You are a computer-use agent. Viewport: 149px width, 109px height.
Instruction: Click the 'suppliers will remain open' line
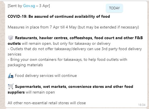[31, 92]
